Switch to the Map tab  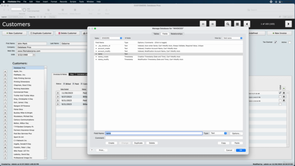click(72, 74)
